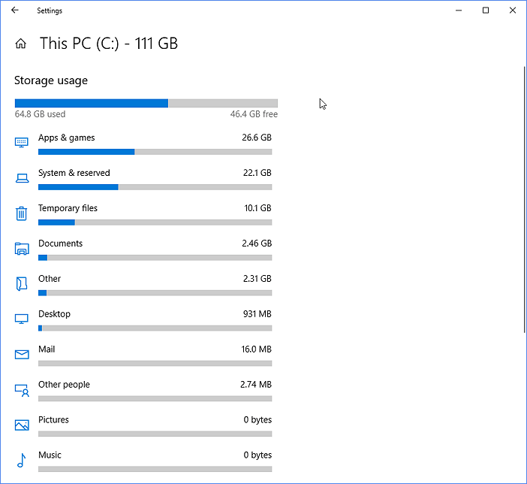Viewport: 527px width, 484px height.
Task: Click the overall Storage usage bar
Action: (146, 103)
